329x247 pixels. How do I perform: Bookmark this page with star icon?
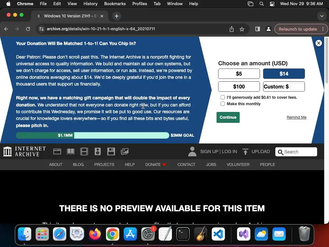pos(242,29)
